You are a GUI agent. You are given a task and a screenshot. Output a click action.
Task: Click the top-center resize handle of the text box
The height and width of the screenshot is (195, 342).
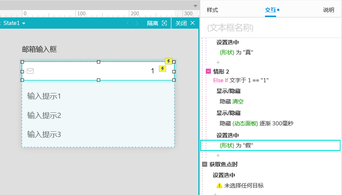pyautogui.click(x=99, y=62)
